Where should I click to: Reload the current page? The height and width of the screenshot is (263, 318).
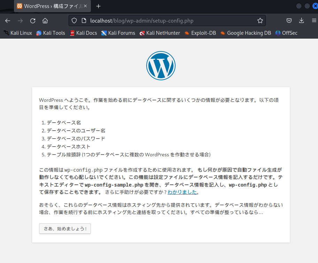pos(33,20)
